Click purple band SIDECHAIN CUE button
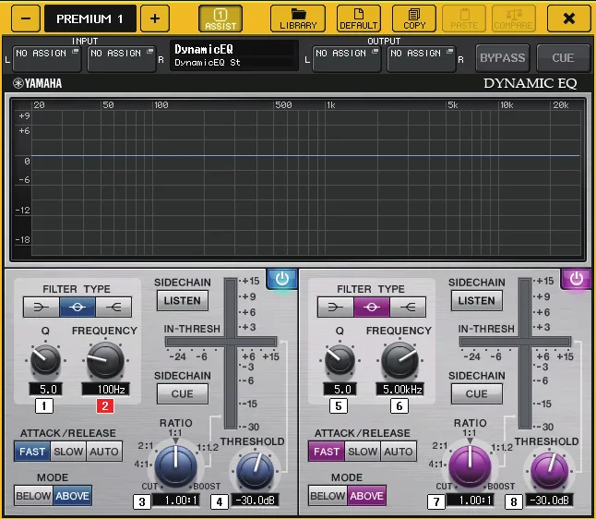The height and width of the screenshot is (519, 596). (477, 393)
